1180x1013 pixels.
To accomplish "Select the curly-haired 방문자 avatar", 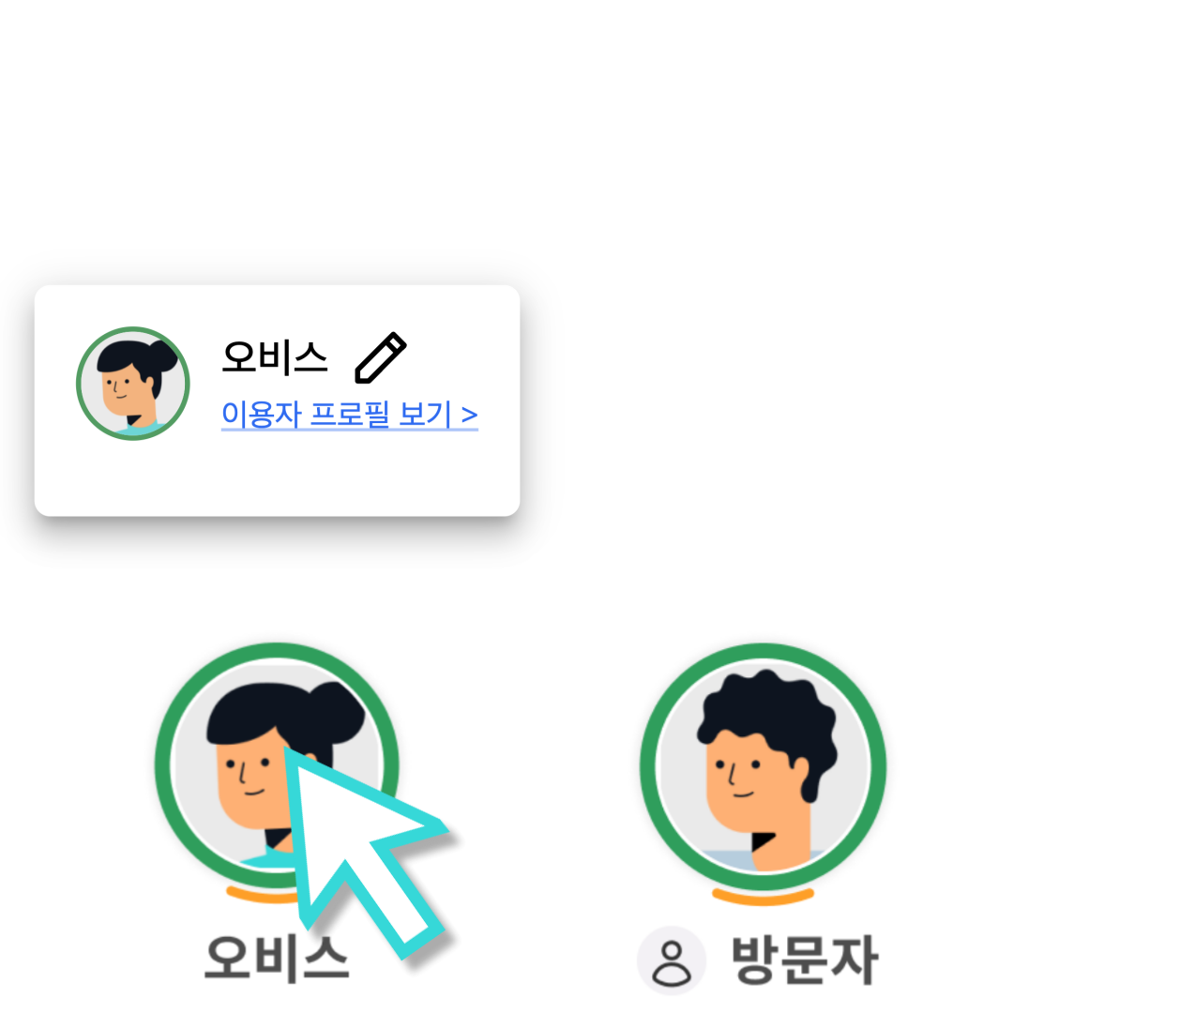I will (x=763, y=766).
